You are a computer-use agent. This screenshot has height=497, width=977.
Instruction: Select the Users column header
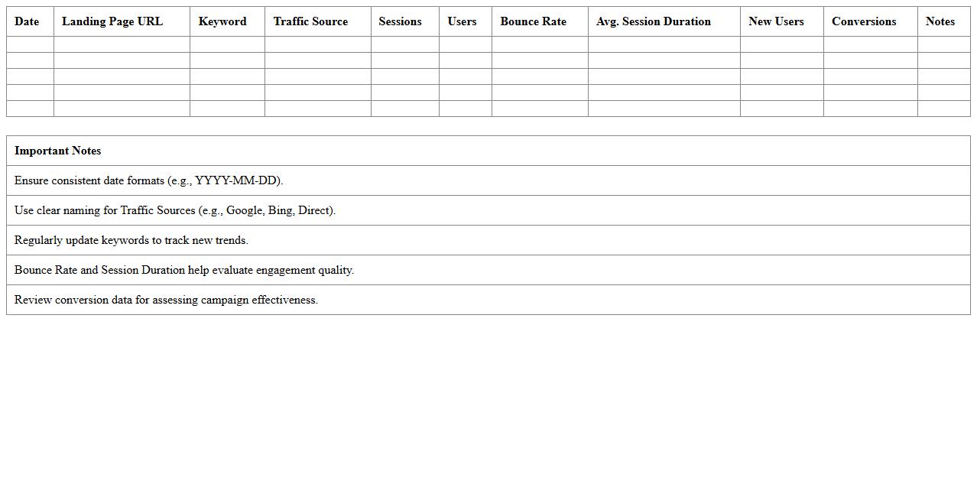click(x=462, y=21)
